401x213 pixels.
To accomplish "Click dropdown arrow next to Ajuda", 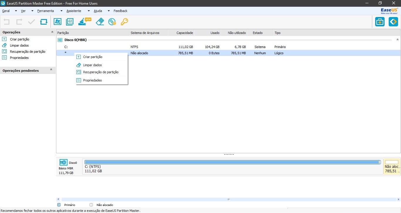I will [x=109, y=11].
